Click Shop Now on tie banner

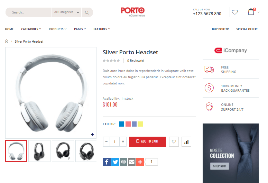pyautogui.click(x=220, y=166)
